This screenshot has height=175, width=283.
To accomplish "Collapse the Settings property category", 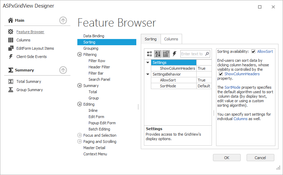I will point(148,62).
